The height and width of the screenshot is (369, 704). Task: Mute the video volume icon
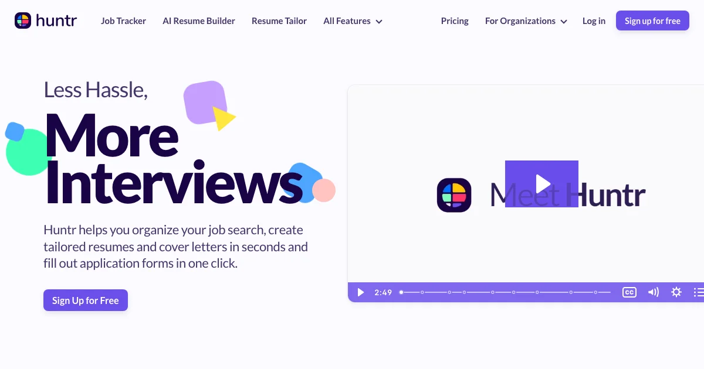pos(653,292)
